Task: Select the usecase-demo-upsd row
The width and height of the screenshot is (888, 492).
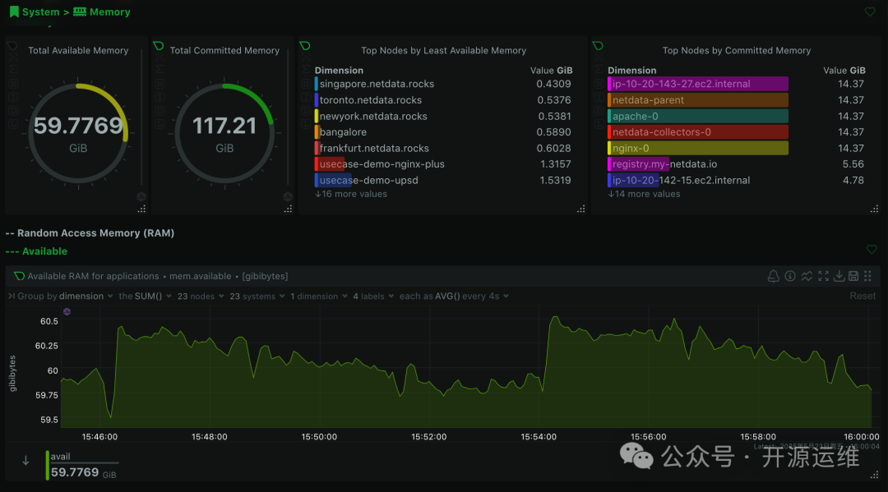Action: [x=443, y=180]
